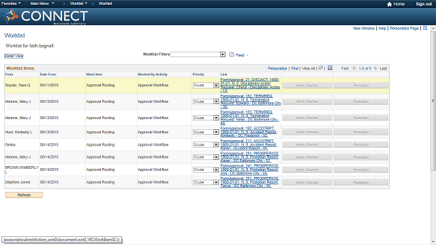Click the final Worklist breadcrumb item
The image size is (436, 245).
pyautogui.click(x=105, y=3)
